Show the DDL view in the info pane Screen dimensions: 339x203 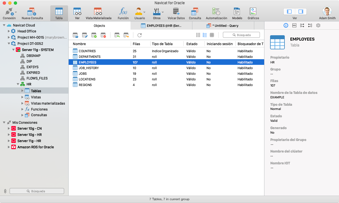click(294, 25)
